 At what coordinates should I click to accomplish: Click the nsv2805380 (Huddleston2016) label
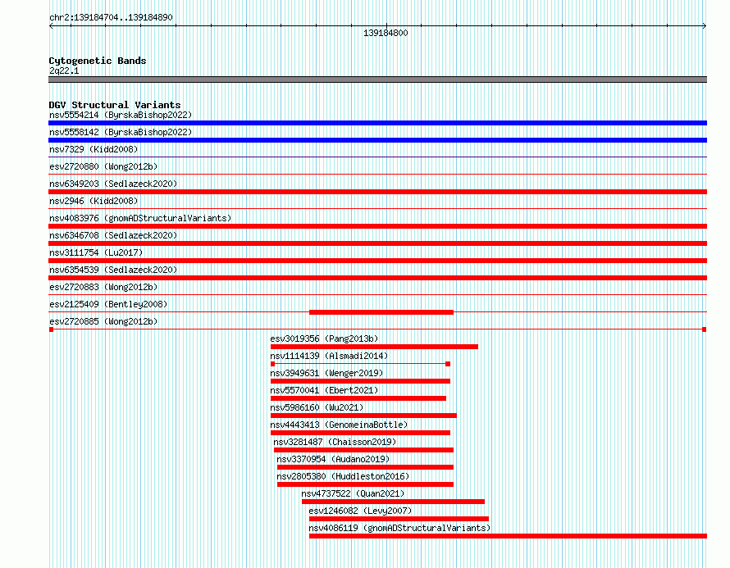tap(343, 476)
